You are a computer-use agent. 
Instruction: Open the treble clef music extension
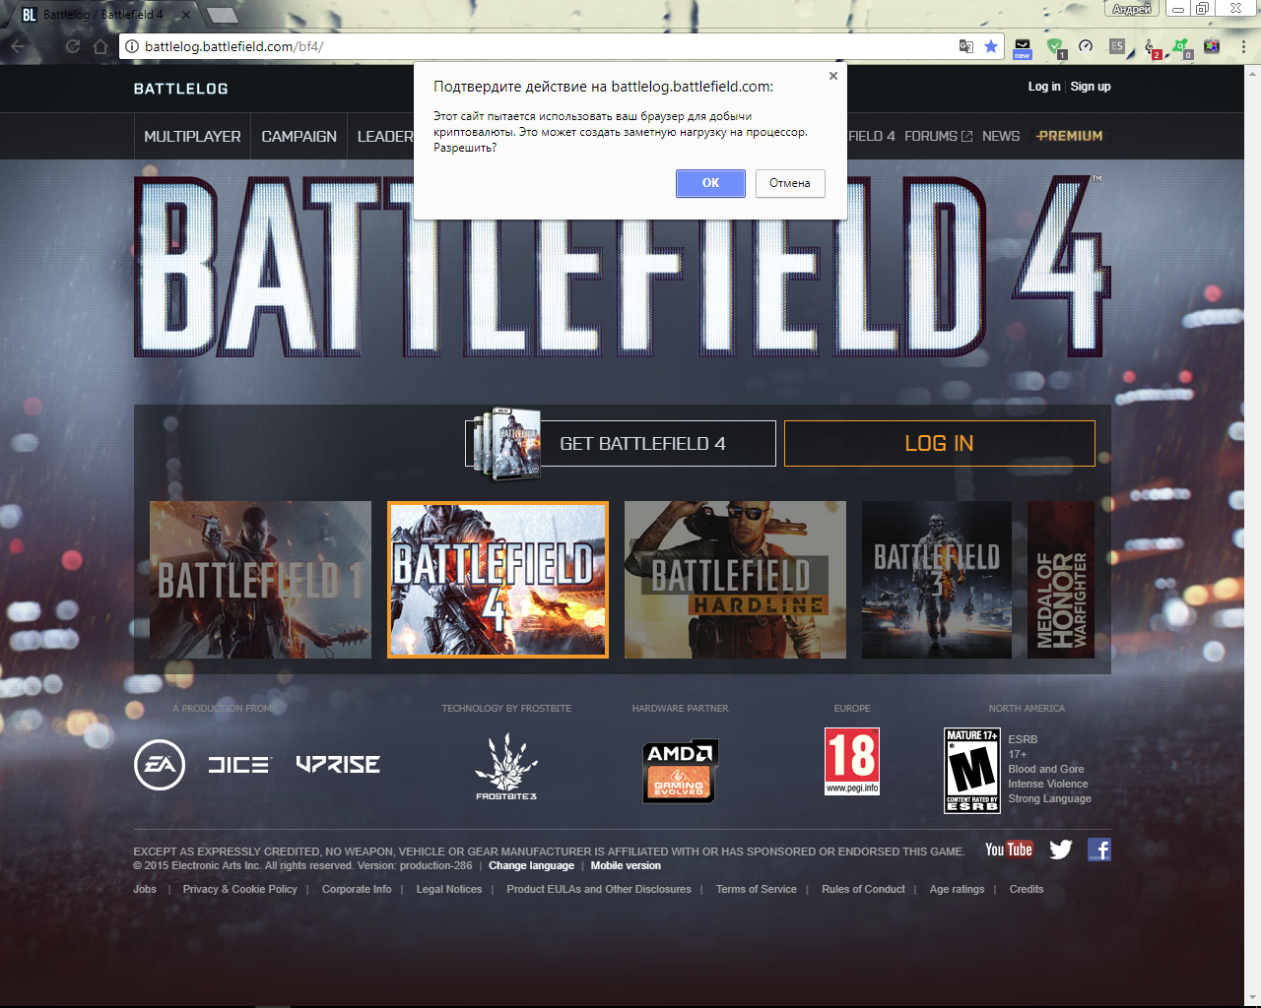(x=1151, y=47)
